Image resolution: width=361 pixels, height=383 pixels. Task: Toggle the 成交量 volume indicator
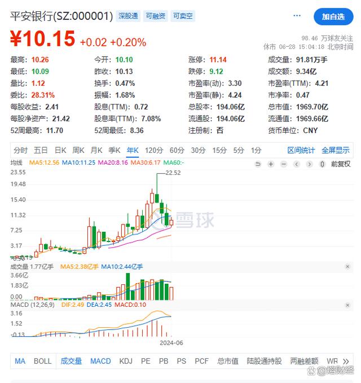pos(71,361)
